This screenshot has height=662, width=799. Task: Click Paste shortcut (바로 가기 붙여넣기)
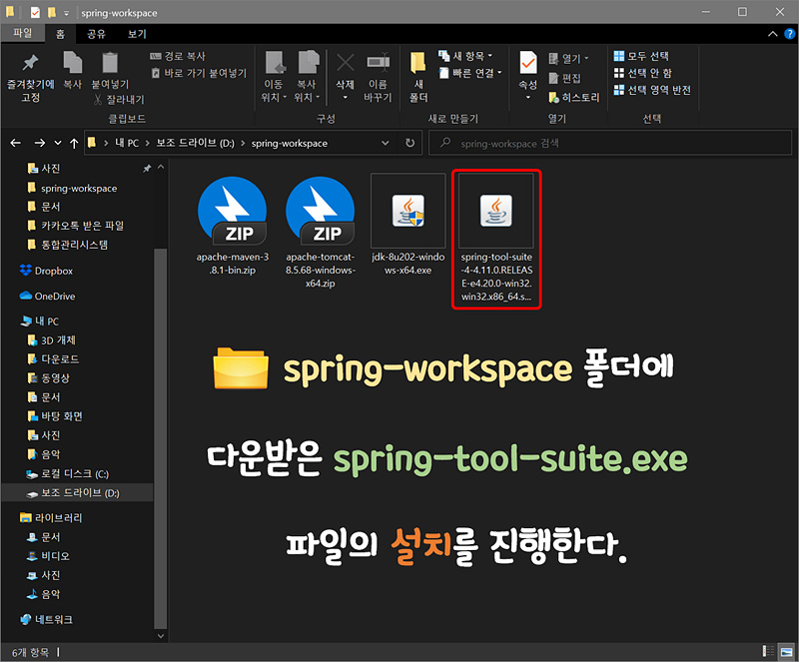coord(199,73)
